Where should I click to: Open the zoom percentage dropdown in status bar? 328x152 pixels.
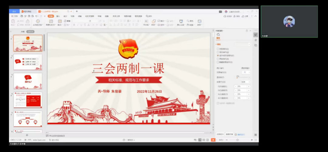pos(221,140)
